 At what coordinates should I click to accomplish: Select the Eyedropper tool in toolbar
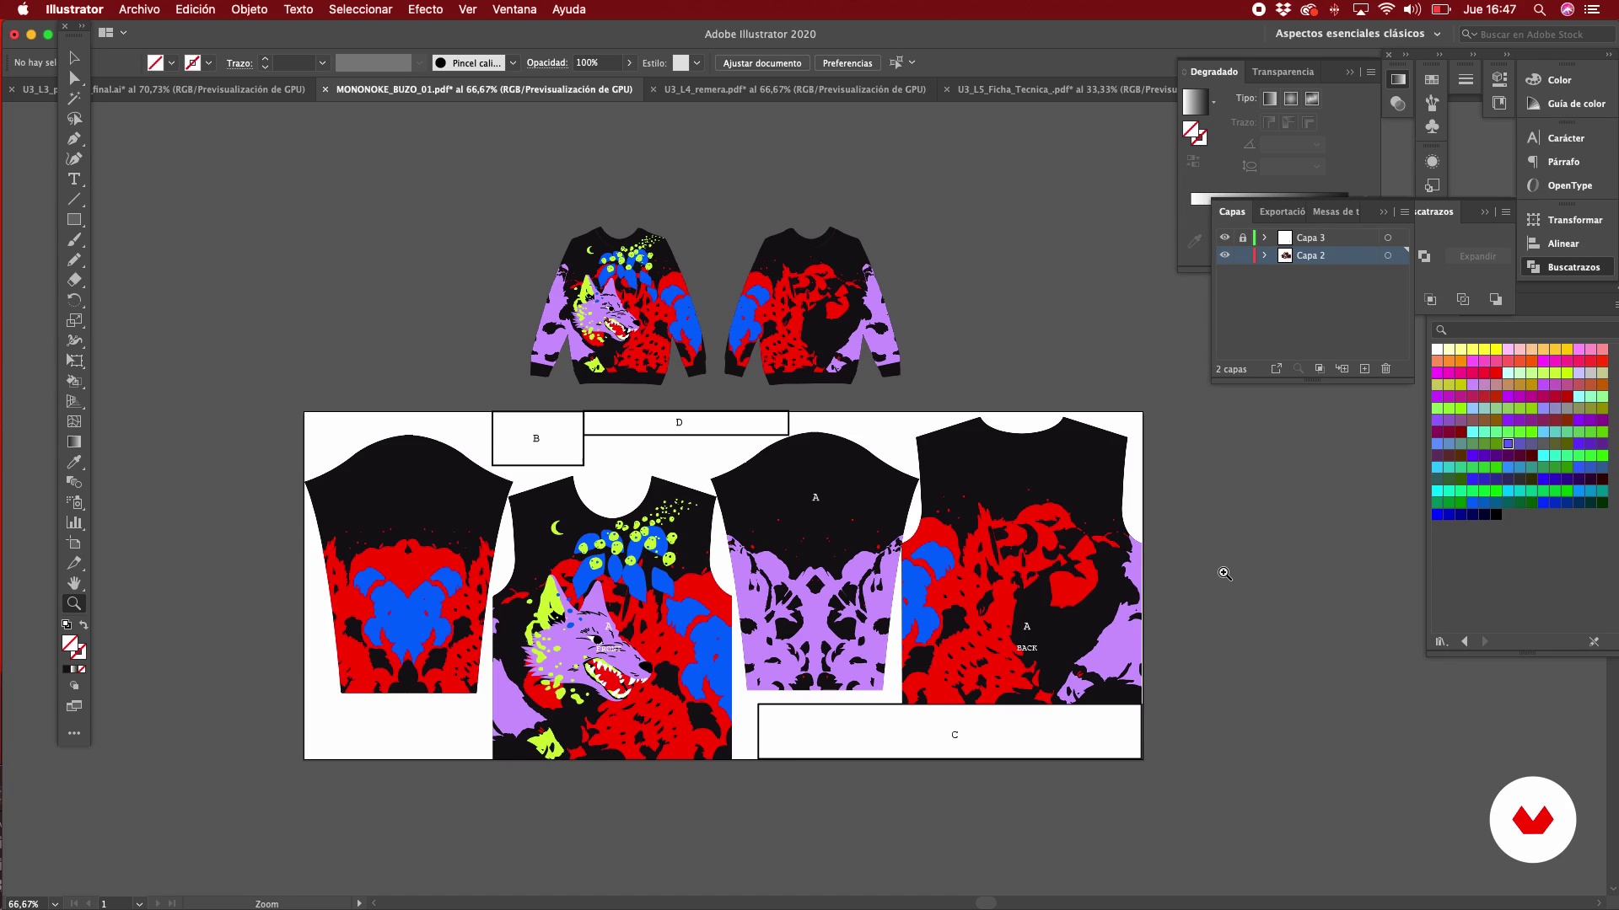click(74, 462)
